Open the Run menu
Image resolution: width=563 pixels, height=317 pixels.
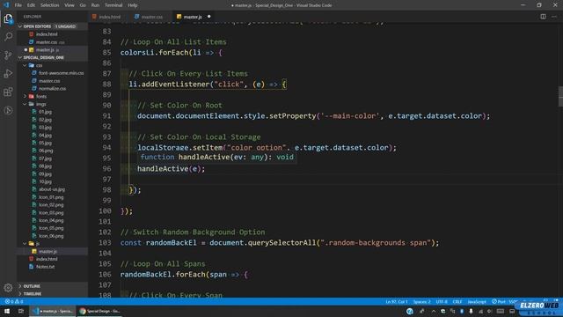coord(95,5)
